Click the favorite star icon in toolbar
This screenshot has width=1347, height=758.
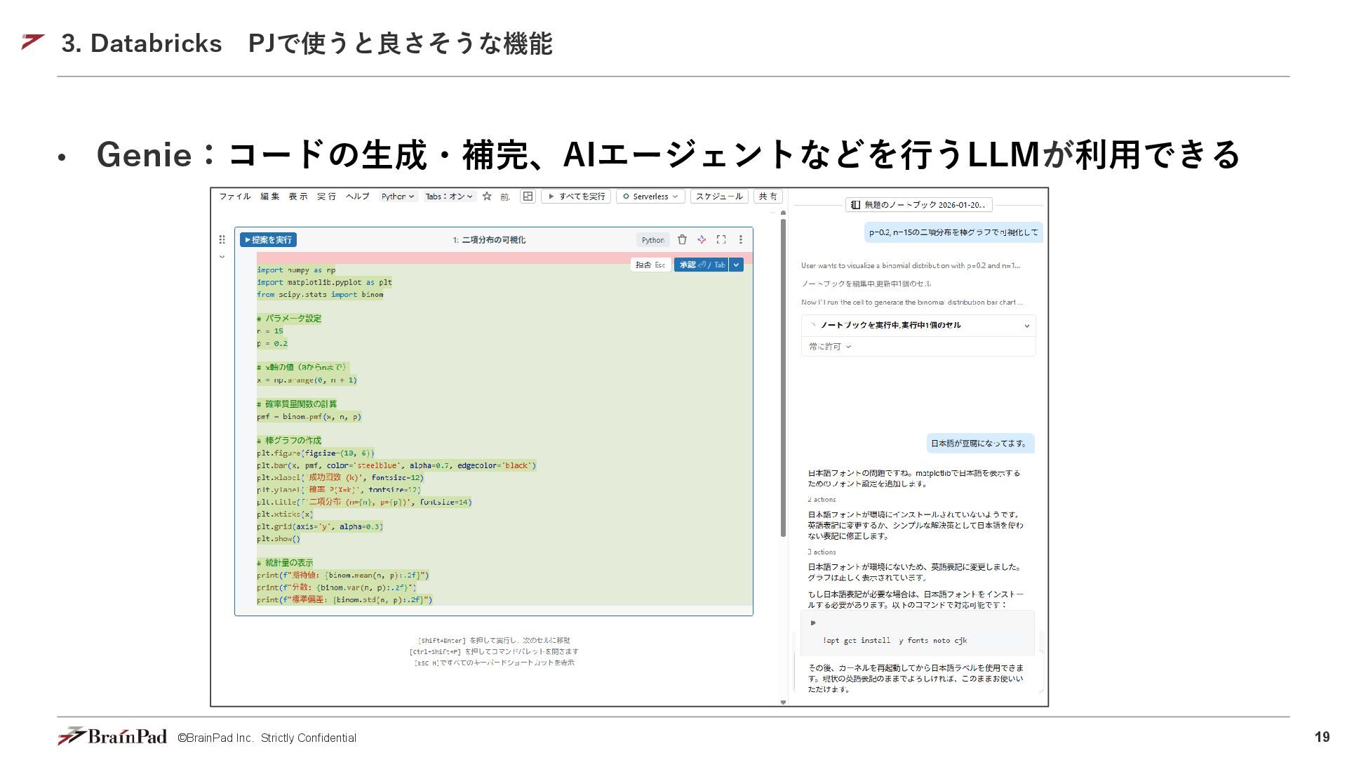click(x=487, y=197)
